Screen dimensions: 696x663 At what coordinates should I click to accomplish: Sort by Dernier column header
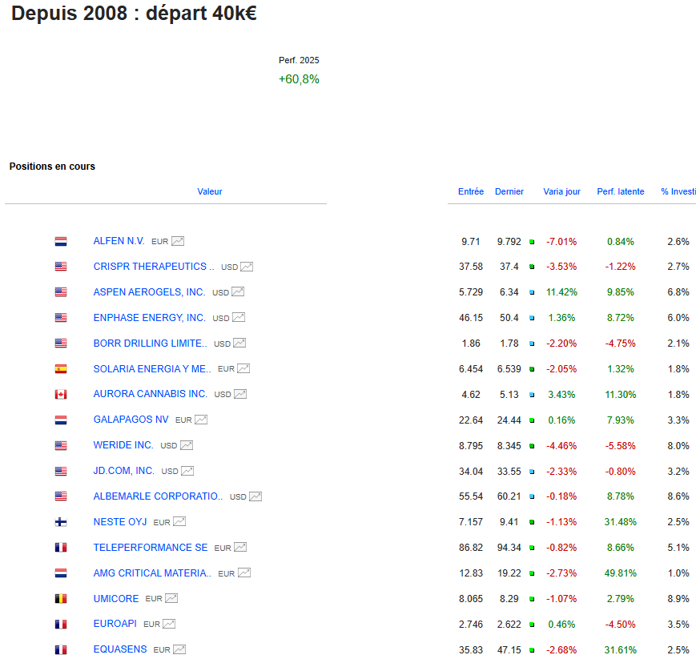coord(509,191)
